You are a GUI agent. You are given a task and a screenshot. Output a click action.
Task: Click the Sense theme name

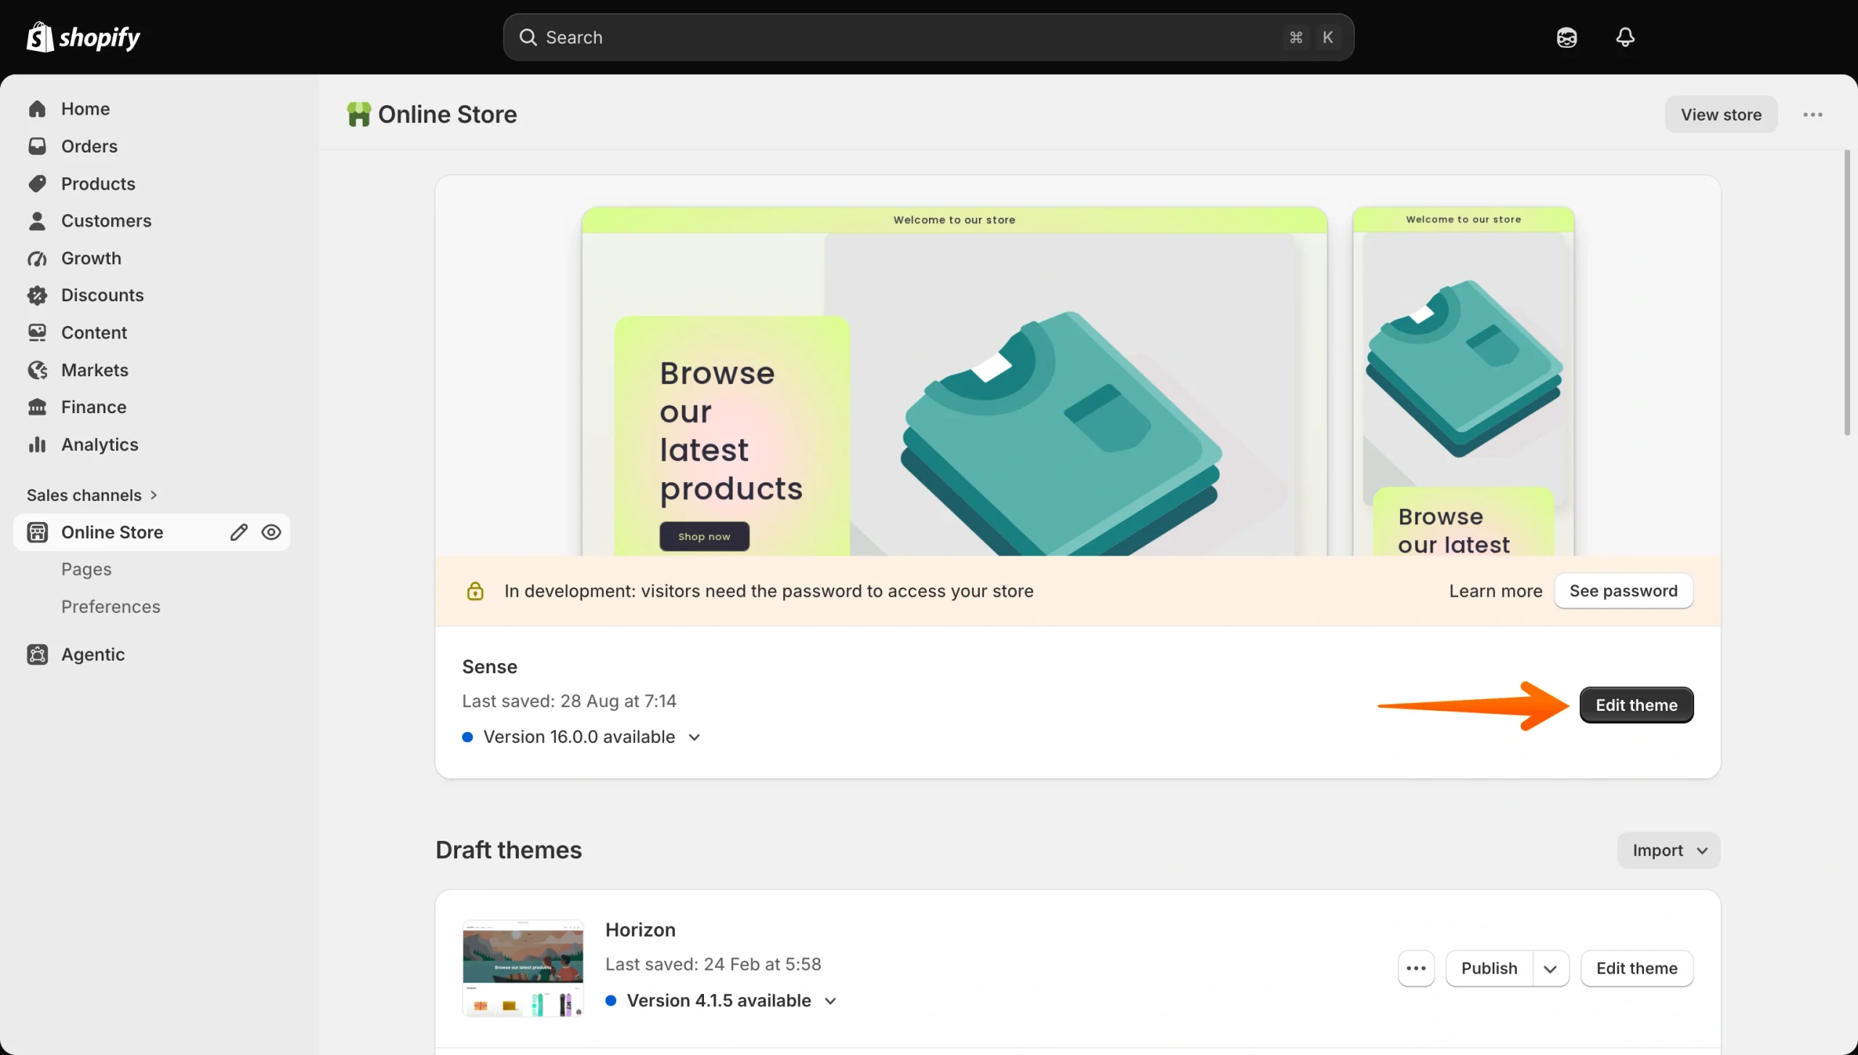point(490,667)
